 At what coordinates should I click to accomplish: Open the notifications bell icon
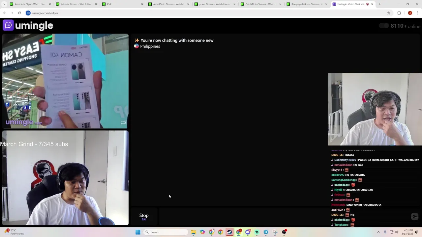click(x=416, y=232)
